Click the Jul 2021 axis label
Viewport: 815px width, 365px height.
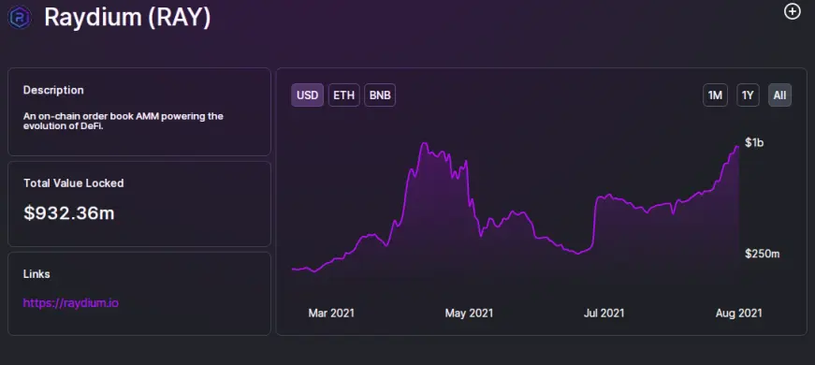[604, 313]
